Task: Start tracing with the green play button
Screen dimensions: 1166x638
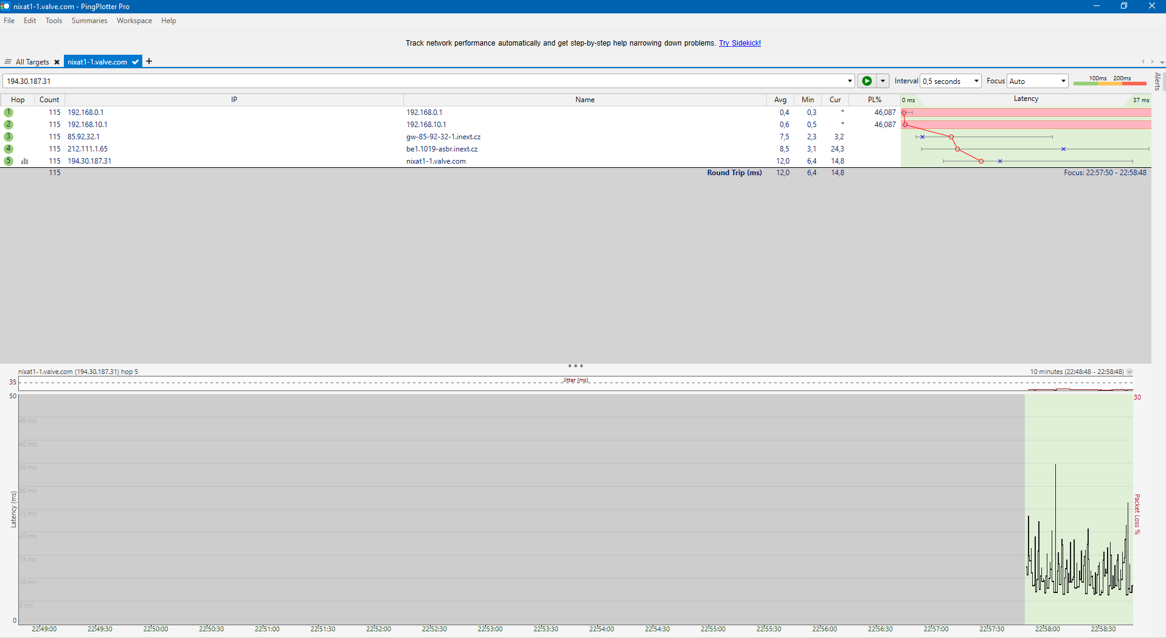Action: click(867, 81)
